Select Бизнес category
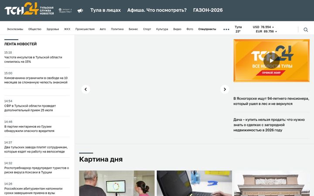The image size is (314, 196). point(133,29)
